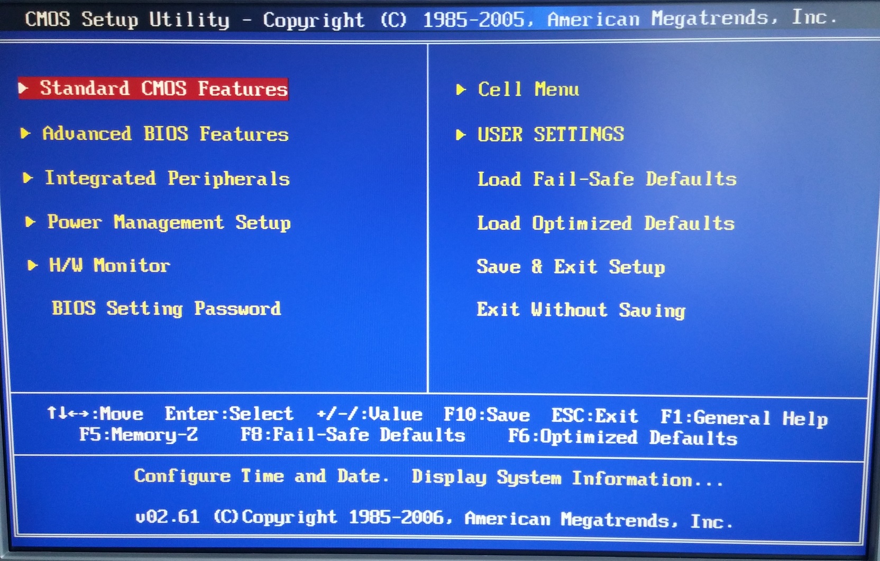
Task: Select Save & Exit Setup
Action: point(571,267)
